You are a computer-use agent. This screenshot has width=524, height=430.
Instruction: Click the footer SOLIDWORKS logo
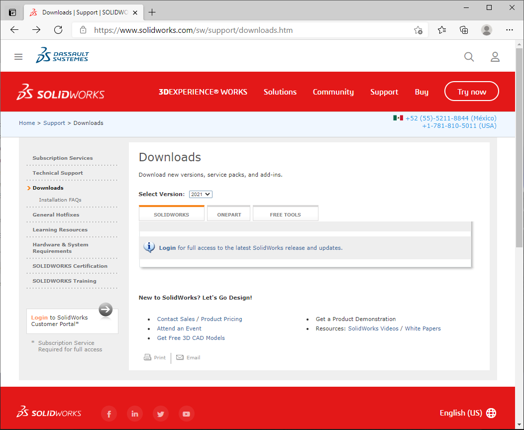49,412
